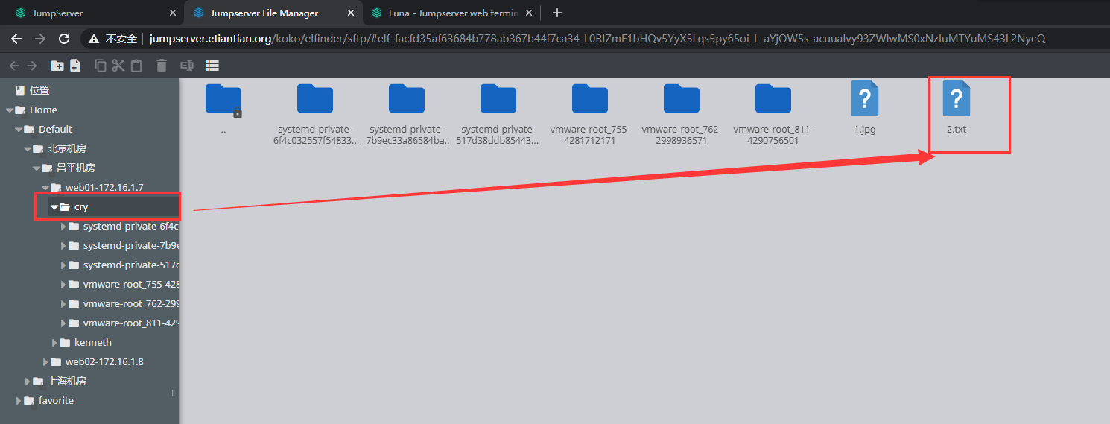Image resolution: width=1110 pixels, height=424 pixels.
Task: Select the 昌平机房 tree item
Action: [x=76, y=168]
